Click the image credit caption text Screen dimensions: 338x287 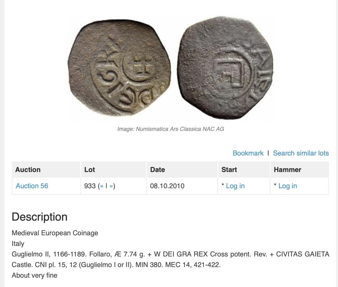[x=170, y=129]
